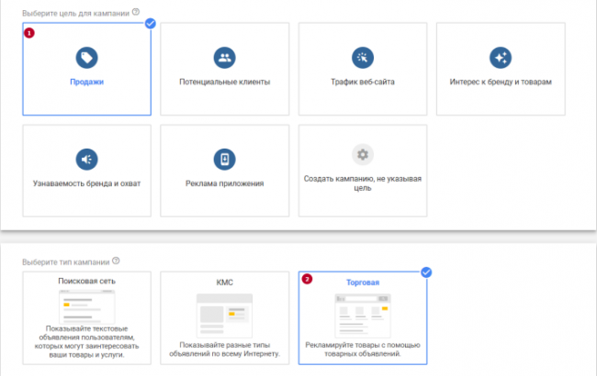Image resolution: width=597 pixels, height=376 pixels.
Task: Click the Поисковая сеть preview thumbnail
Action: tap(87, 304)
